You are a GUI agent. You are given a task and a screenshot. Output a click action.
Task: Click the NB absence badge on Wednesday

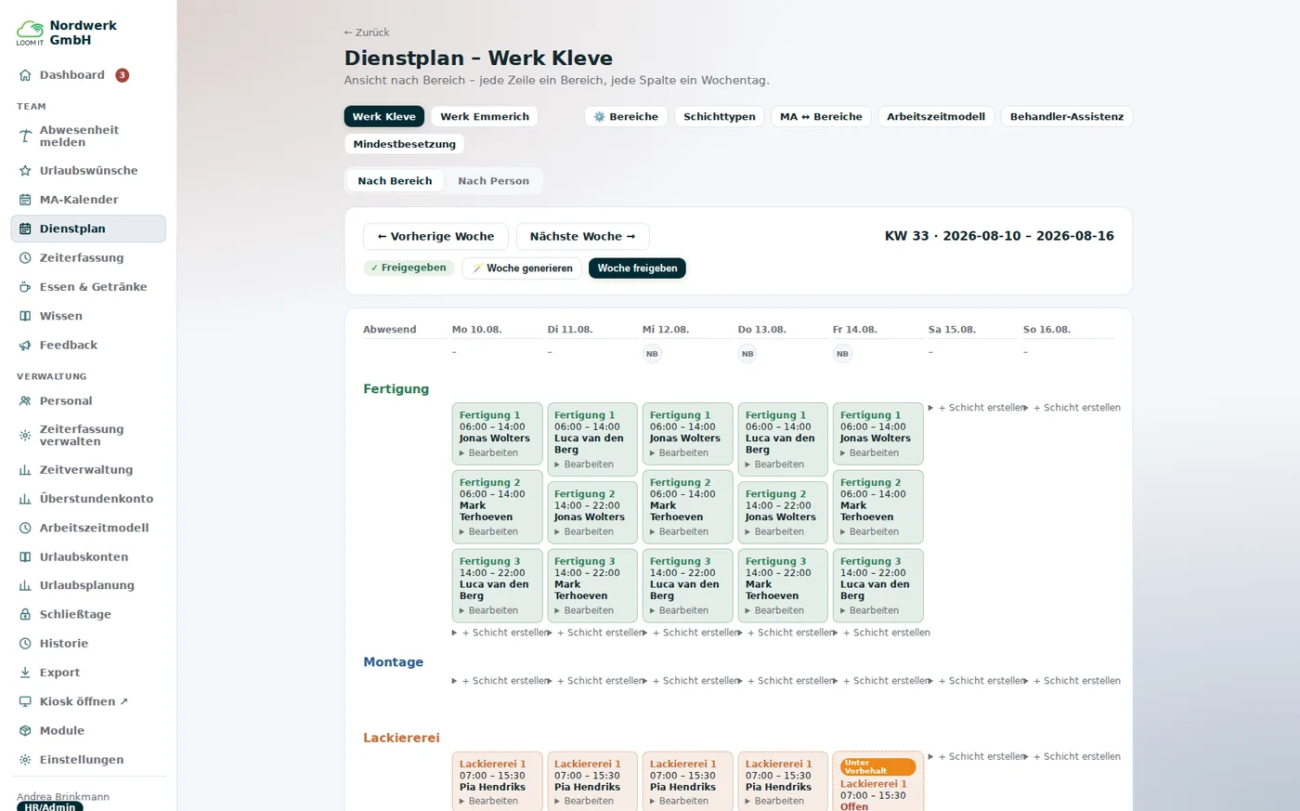[652, 354]
